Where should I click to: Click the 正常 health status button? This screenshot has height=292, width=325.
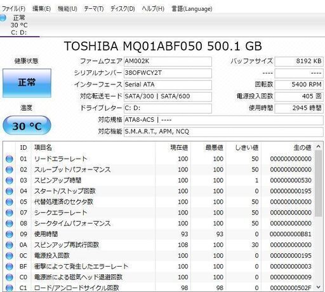[27, 83]
